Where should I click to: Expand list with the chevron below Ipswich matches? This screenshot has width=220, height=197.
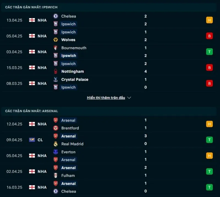(129, 98)
